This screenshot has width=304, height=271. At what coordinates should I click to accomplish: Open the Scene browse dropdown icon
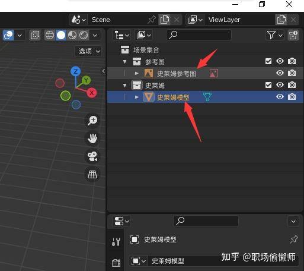(78, 20)
